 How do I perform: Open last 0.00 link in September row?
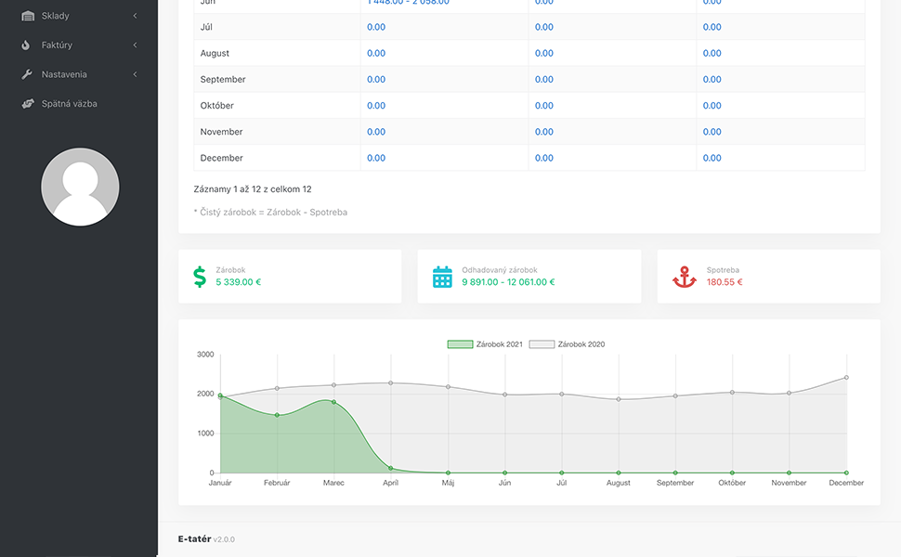pyautogui.click(x=712, y=79)
